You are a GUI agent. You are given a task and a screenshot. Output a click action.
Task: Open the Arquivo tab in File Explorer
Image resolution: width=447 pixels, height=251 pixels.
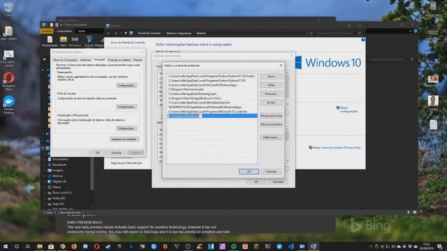coord(47,31)
